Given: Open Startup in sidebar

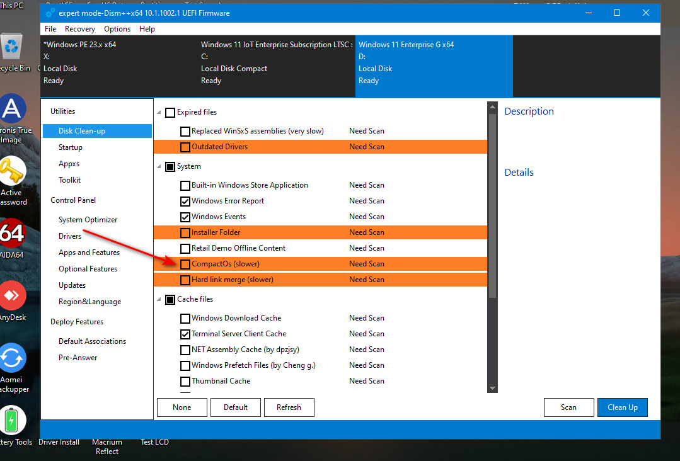Looking at the screenshot, I should pos(70,147).
